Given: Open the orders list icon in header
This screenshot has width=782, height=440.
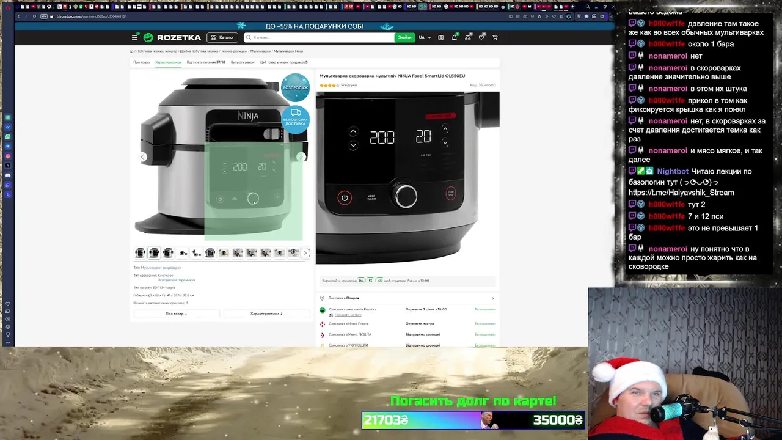Looking at the screenshot, I should click(x=440, y=37).
